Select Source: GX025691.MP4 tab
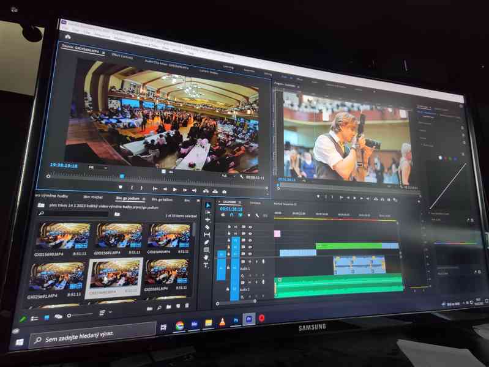 pos(80,49)
